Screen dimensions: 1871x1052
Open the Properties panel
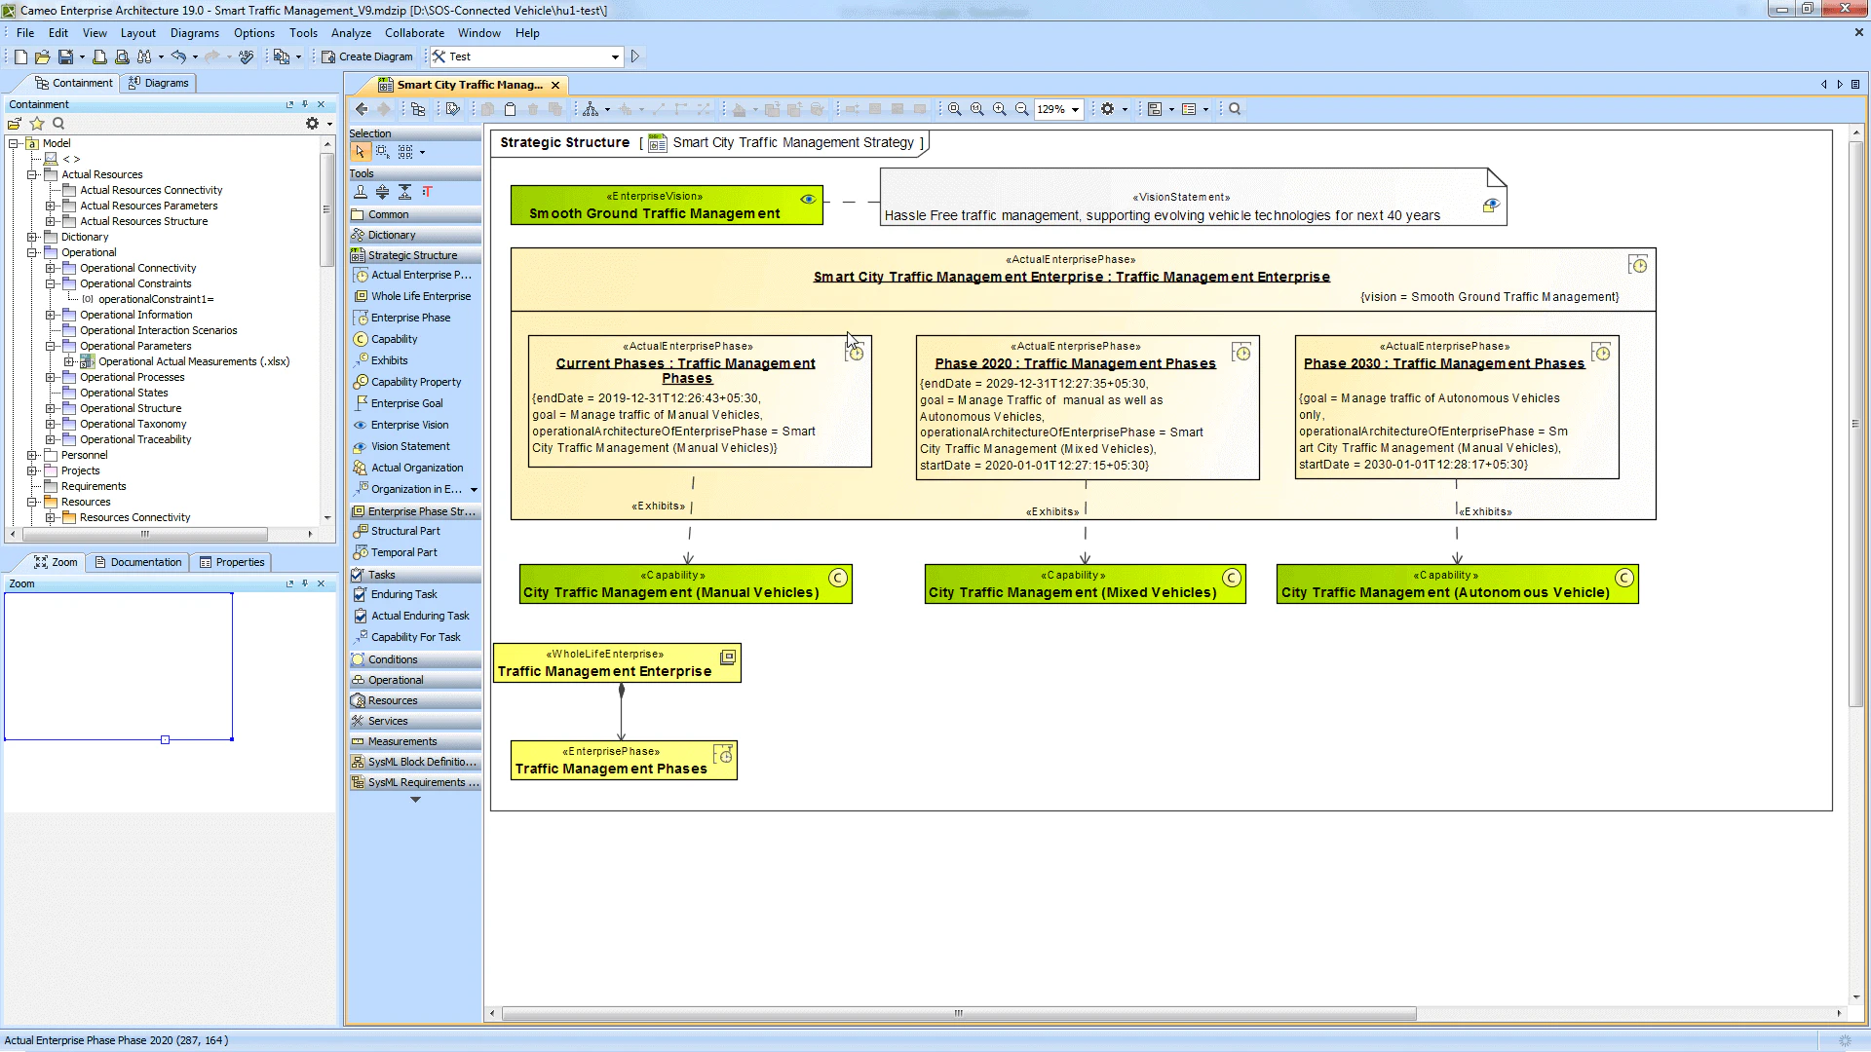click(232, 562)
